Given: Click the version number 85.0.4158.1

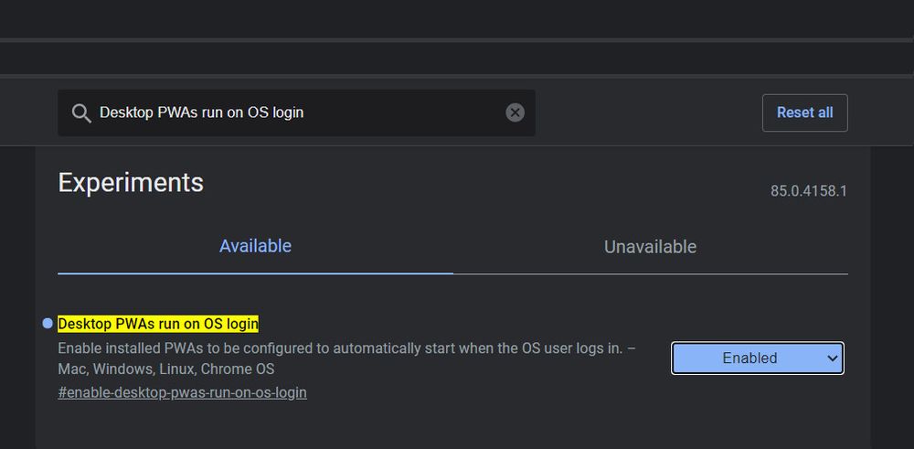Looking at the screenshot, I should (809, 192).
